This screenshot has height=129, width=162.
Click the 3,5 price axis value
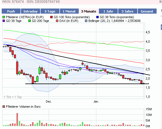click(148, 51)
